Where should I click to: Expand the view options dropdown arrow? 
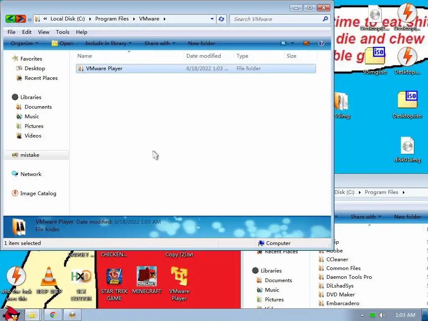coord(292,43)
